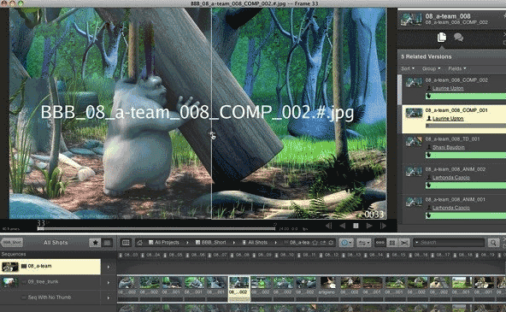
Task: Select the grid thumbnail view icon
Action: point(392,242)
